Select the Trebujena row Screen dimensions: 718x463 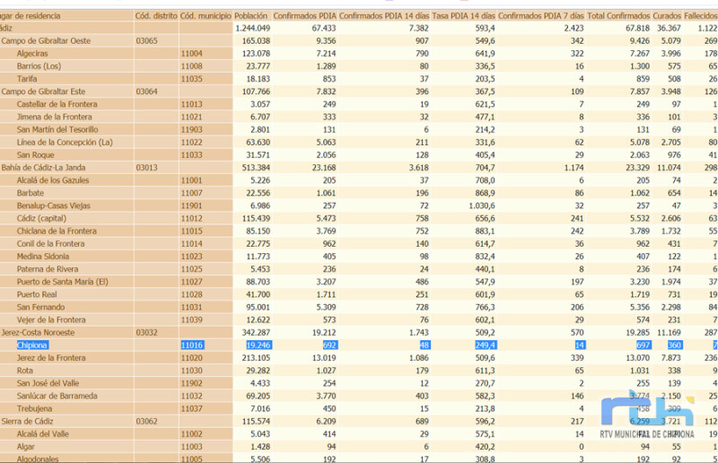(359, 408)
